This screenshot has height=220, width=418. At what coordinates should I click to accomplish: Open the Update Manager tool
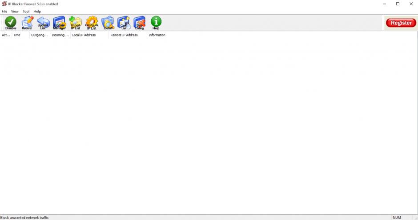(x=59, y=23)
